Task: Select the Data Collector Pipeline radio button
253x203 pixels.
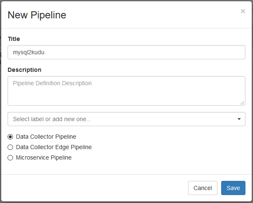Action: click(x=10, y=137)
